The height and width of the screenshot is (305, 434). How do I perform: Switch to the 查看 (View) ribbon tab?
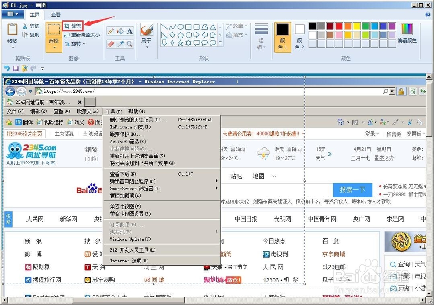point(56,14)
